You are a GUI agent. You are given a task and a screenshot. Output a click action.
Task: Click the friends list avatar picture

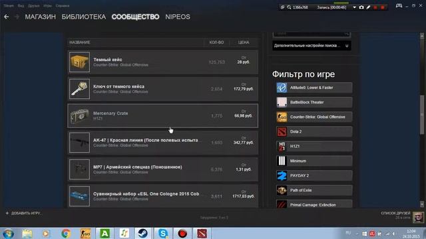click(x=418, y=217)
